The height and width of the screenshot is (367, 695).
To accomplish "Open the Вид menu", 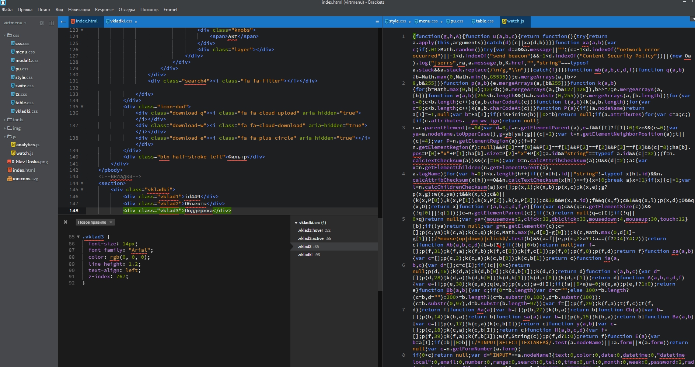I will click(59, 10).
